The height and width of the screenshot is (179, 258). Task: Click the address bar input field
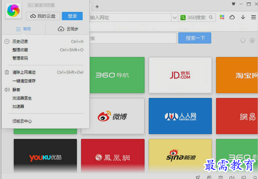[x=130, y=17]
